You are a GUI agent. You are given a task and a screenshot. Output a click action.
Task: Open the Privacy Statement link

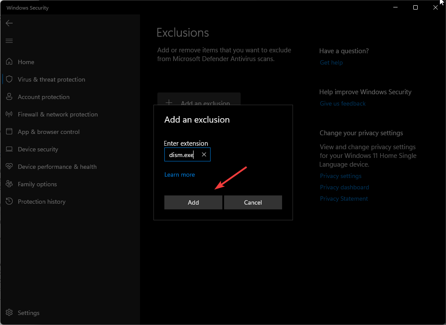344,198
